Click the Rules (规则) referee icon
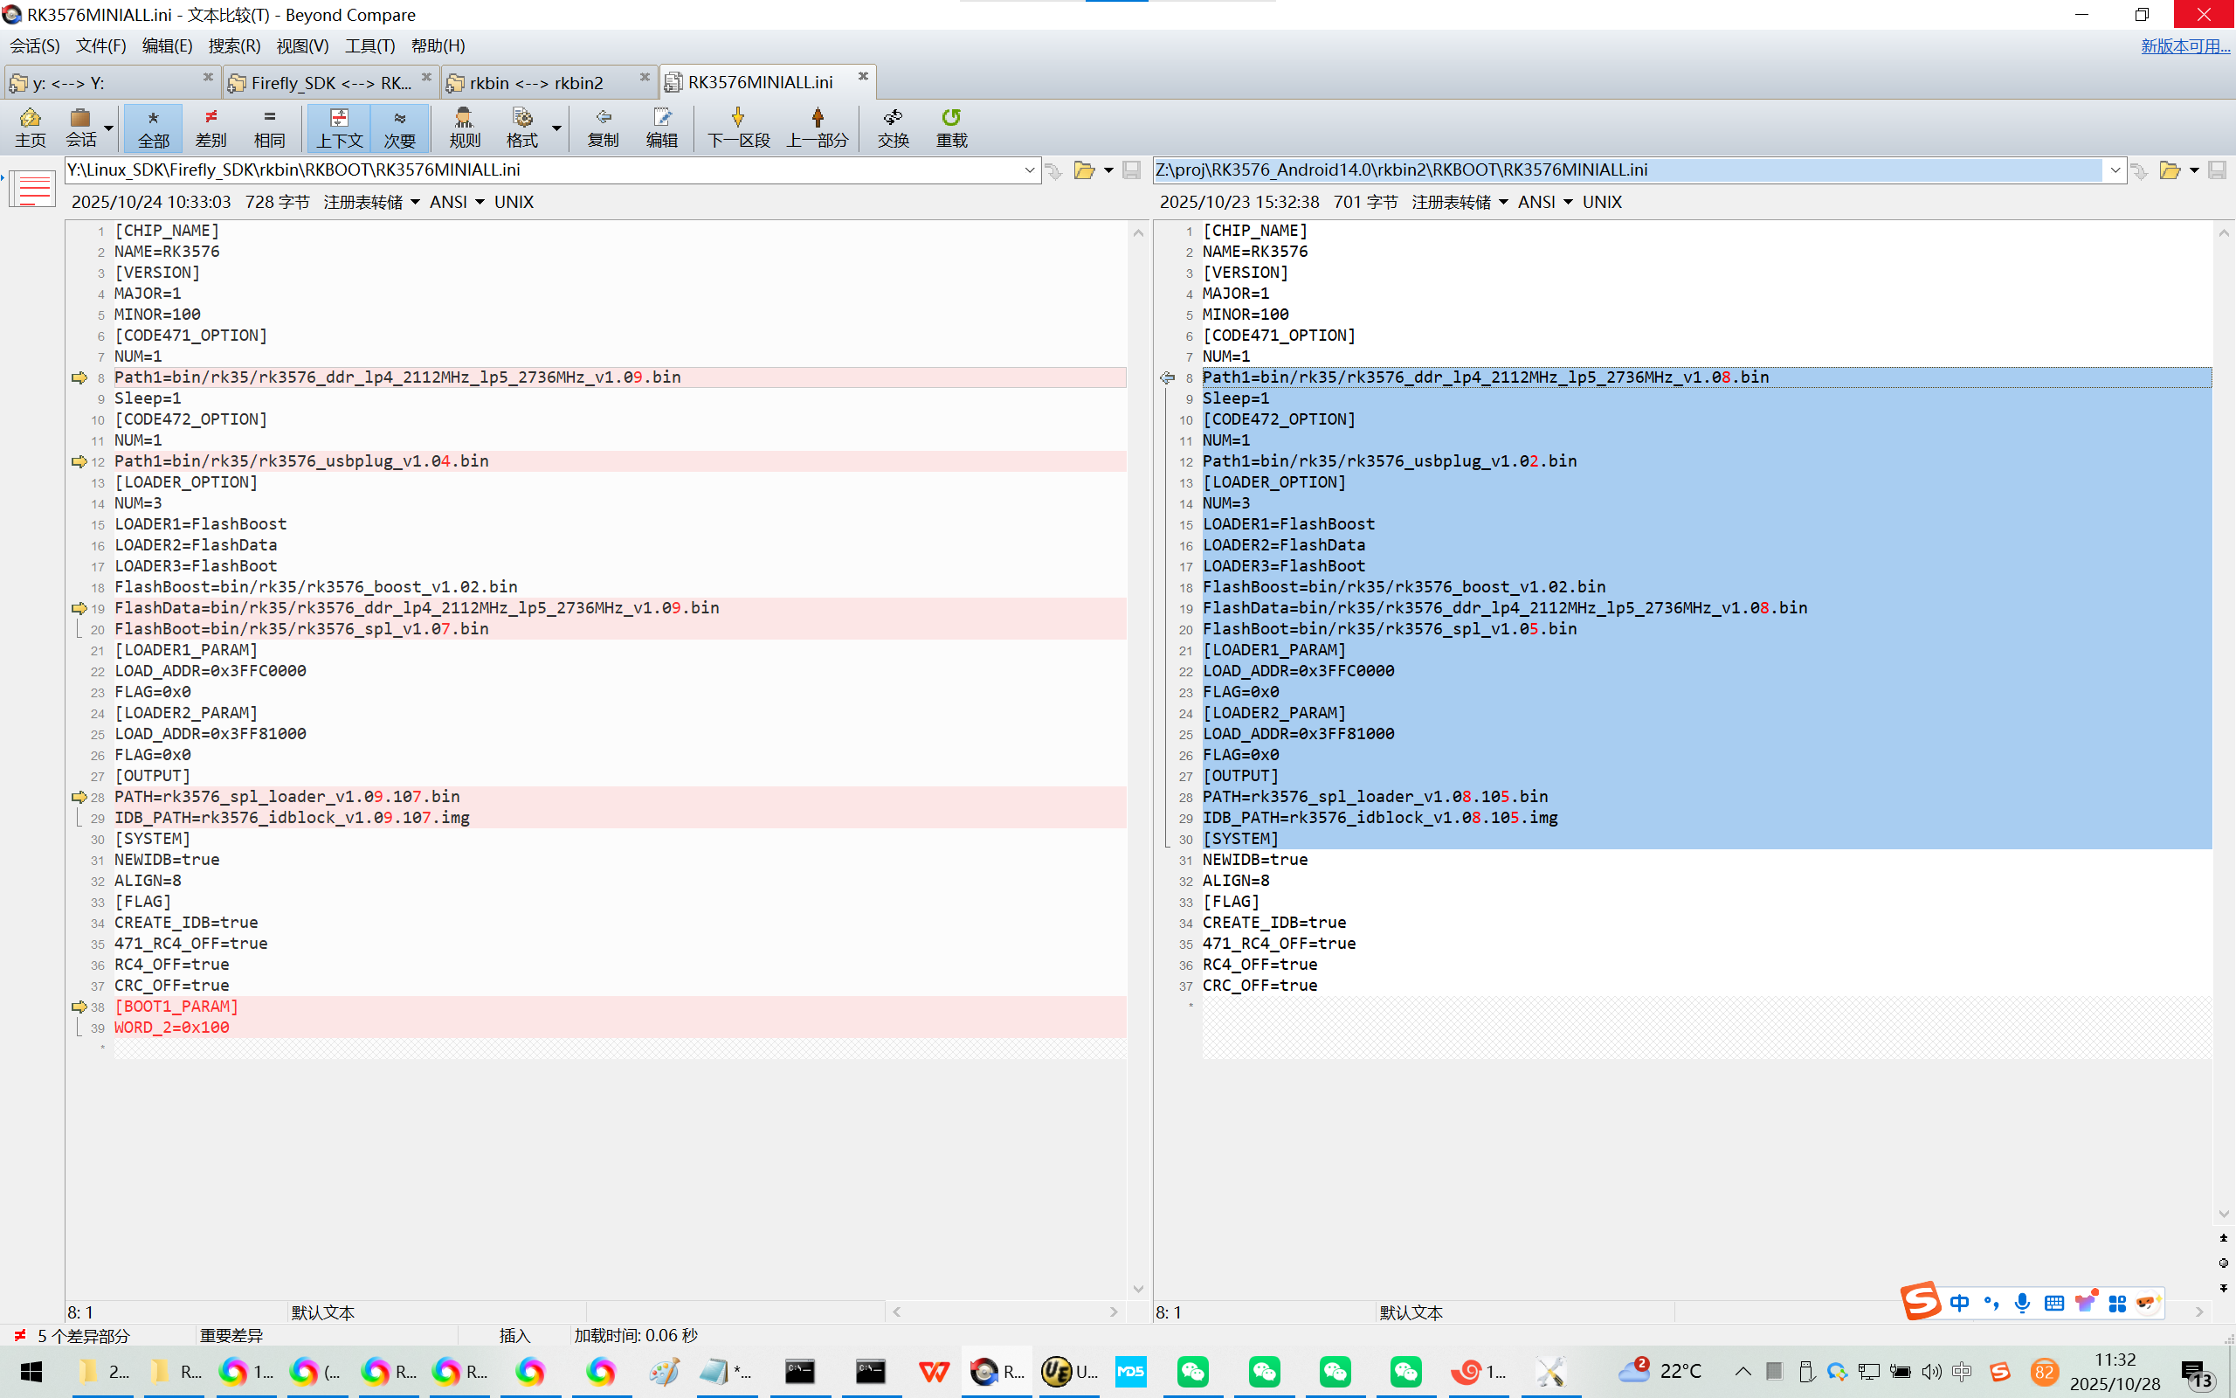 464,127
